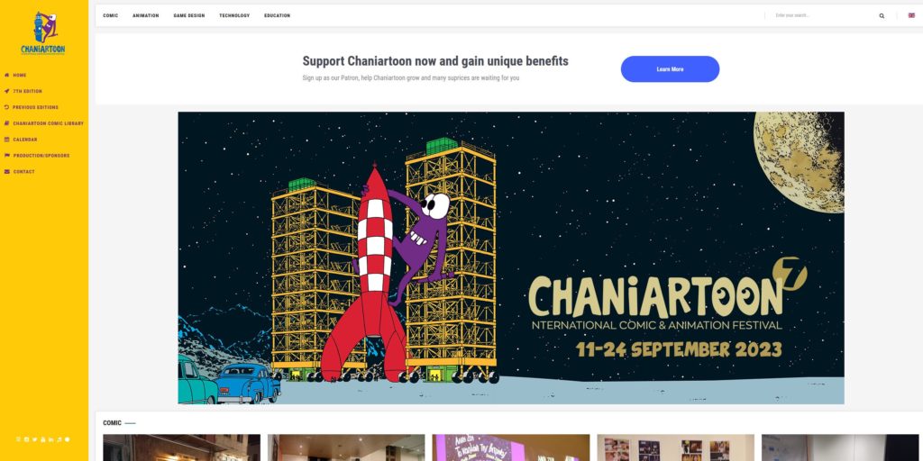The image size is (923, 461).
Task: Open the Education top menu item
Action: click(x=278, y=16)
